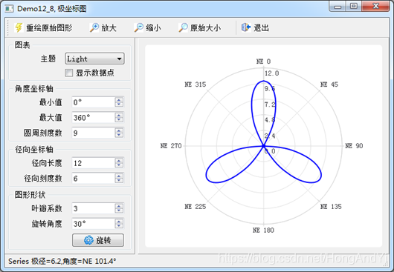Click the 最大值 360° input field
The image size is (394, 272).
click(x=94, y=117)
